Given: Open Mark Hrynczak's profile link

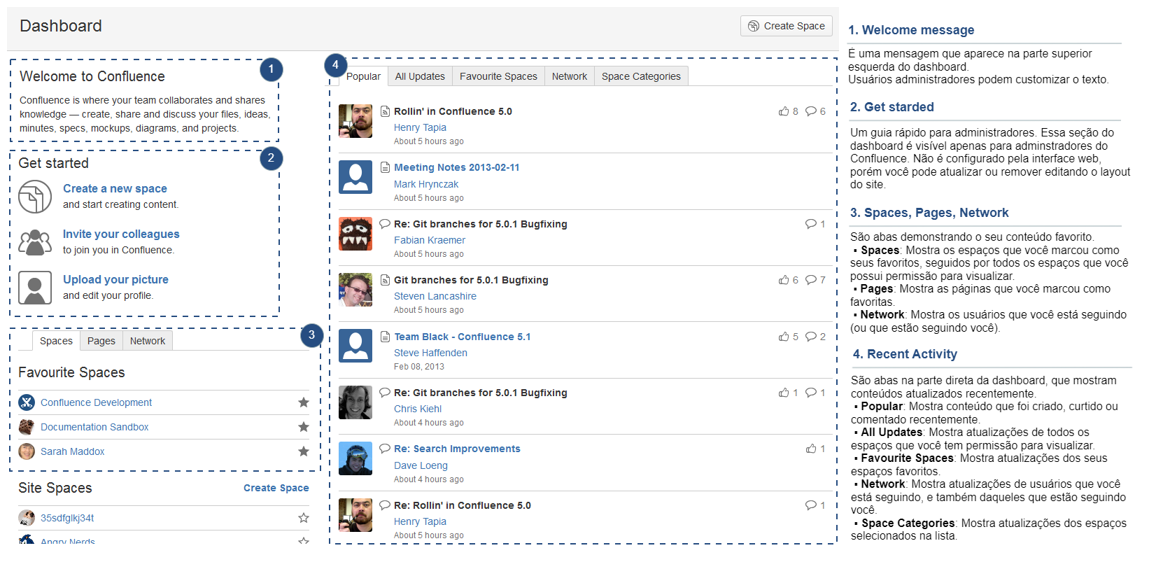Looking at the screenshot, I should pos(426,184).
